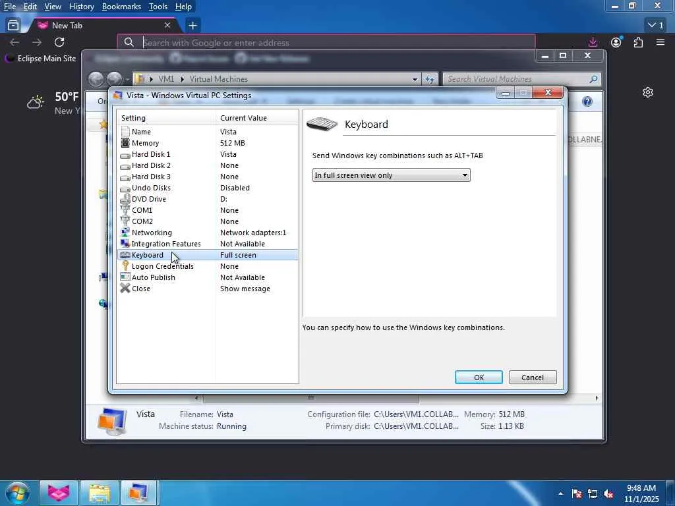Click the Integration Features icon
This screenshot has height=506, width=675.
pyautogui.click(x=125, y=244)
